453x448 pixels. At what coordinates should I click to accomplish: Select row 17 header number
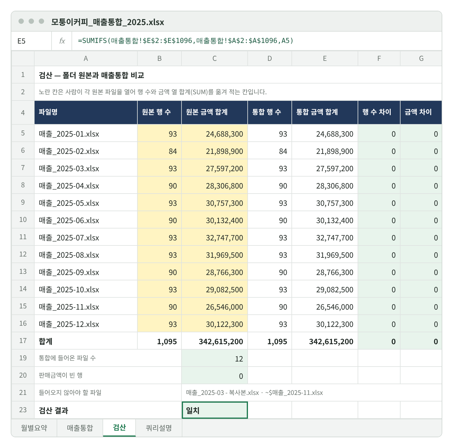[23, 341]
